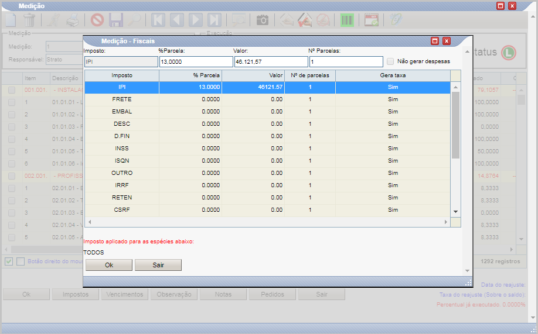Click the Valor column header in grid
This screenshot has width=538, height=334.
253,75
